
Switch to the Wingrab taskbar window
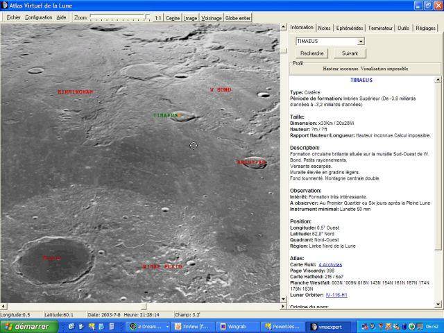pos(237,327)
